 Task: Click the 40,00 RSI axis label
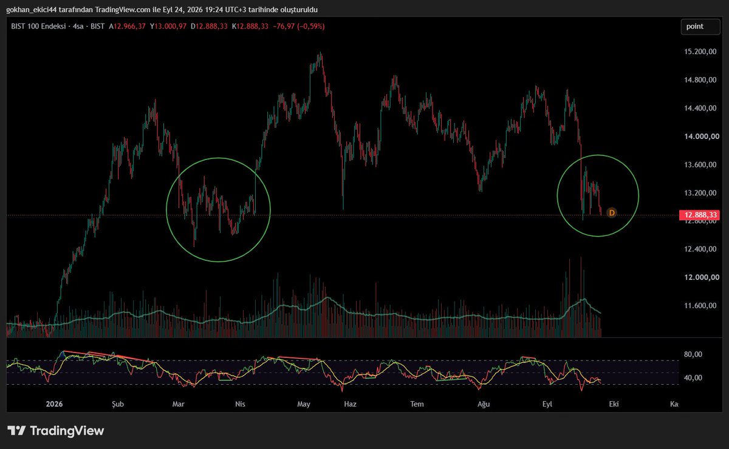(693, 377)
